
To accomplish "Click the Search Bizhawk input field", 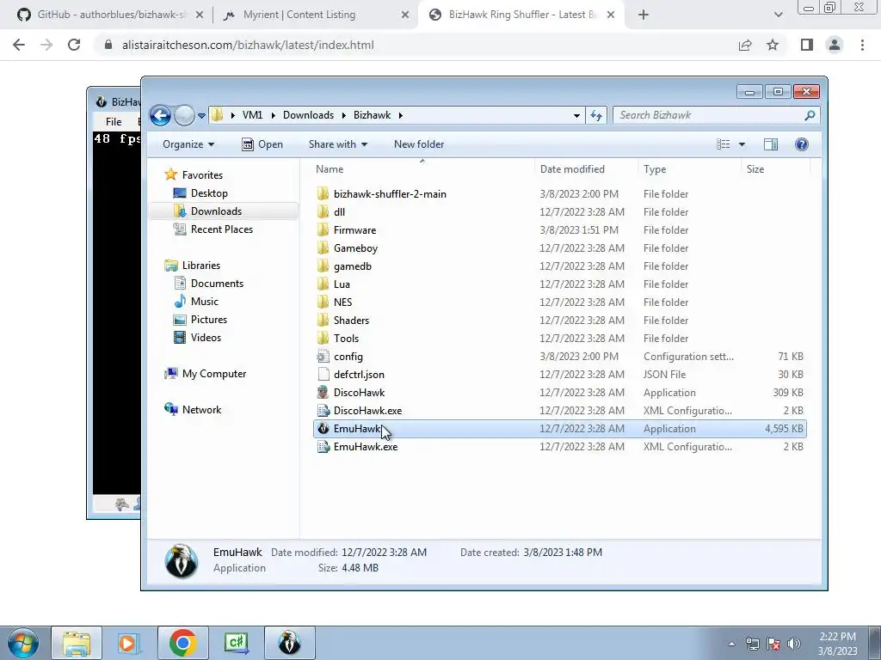I will click(x=708, y=116).
